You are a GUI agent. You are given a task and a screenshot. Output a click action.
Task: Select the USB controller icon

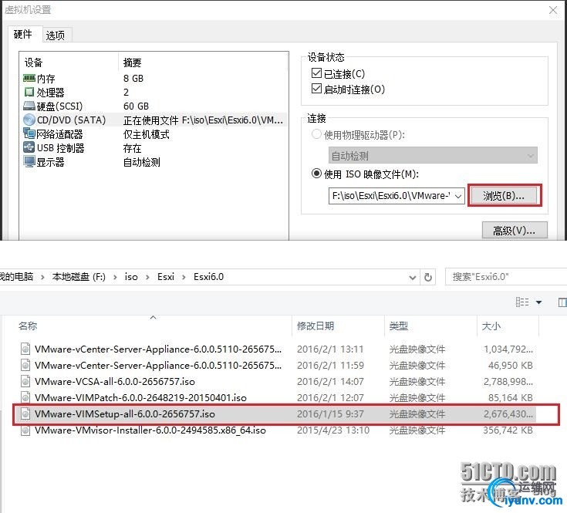click(x=29, y=147)
